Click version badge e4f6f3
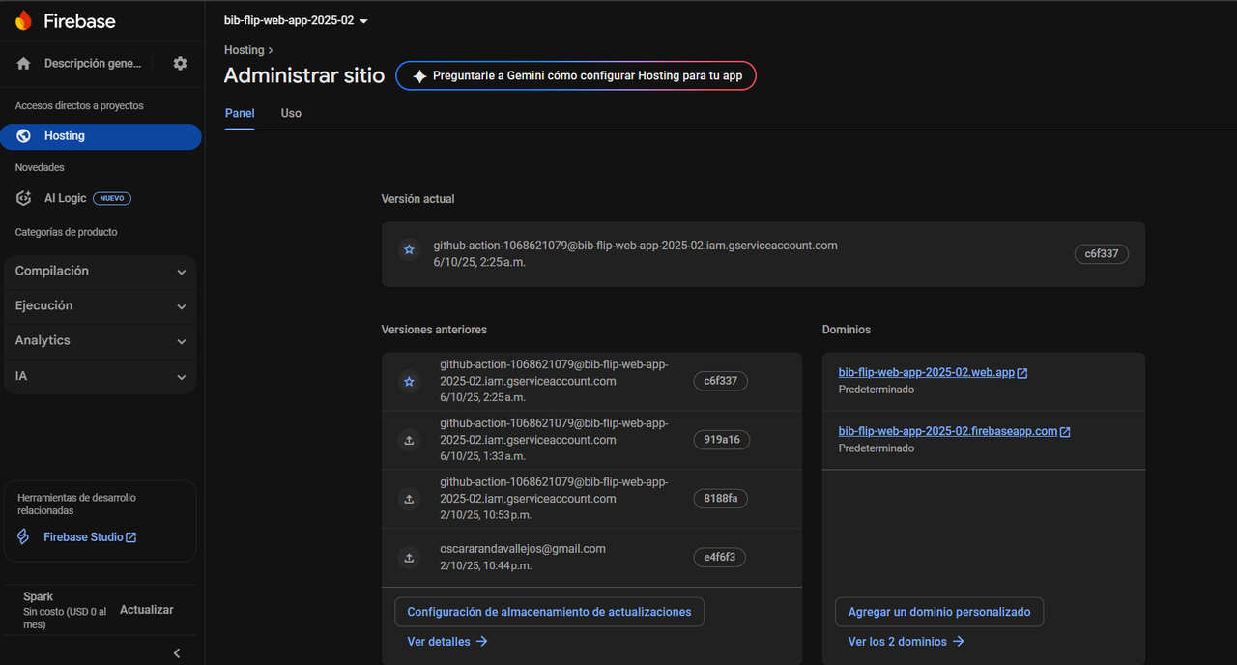 point(720,557)
